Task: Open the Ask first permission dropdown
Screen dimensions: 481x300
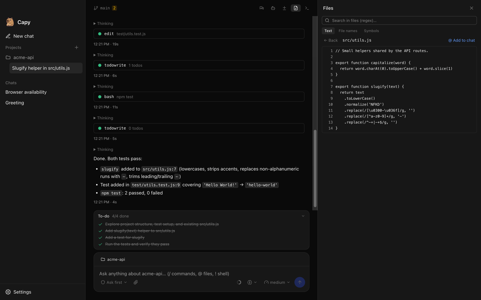Action: 114,282
